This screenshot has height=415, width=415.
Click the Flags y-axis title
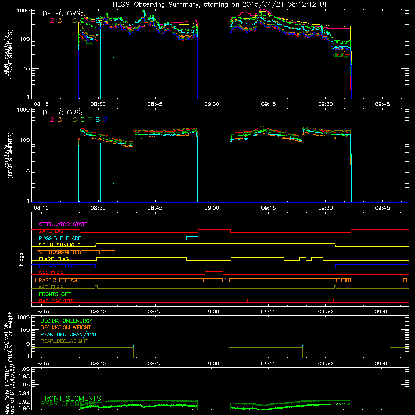coord(21,259)
